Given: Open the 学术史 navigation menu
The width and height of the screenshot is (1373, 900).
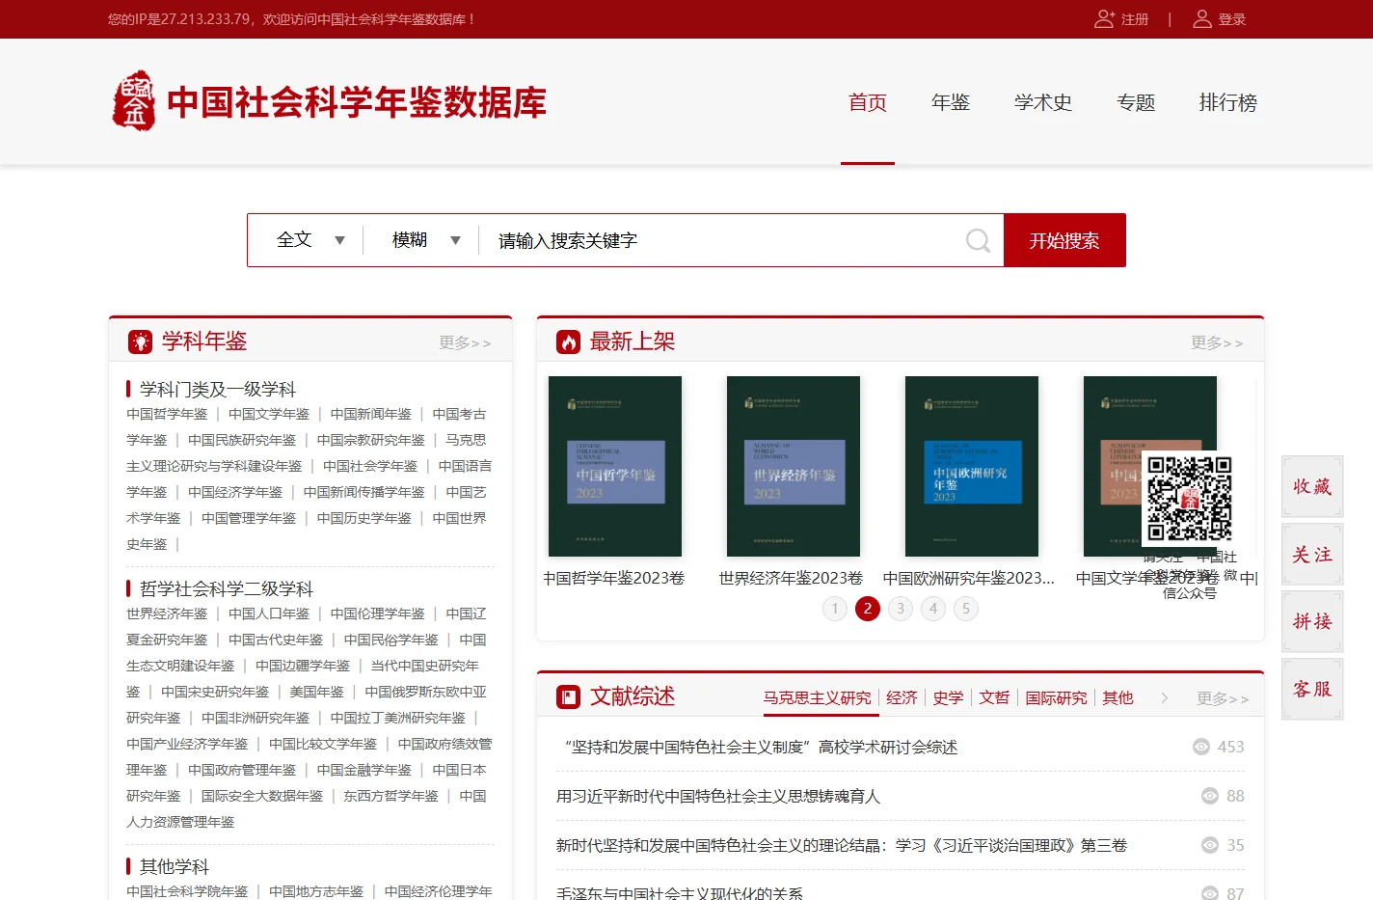Looking at the screenshot, I should tap(1043, 102).
